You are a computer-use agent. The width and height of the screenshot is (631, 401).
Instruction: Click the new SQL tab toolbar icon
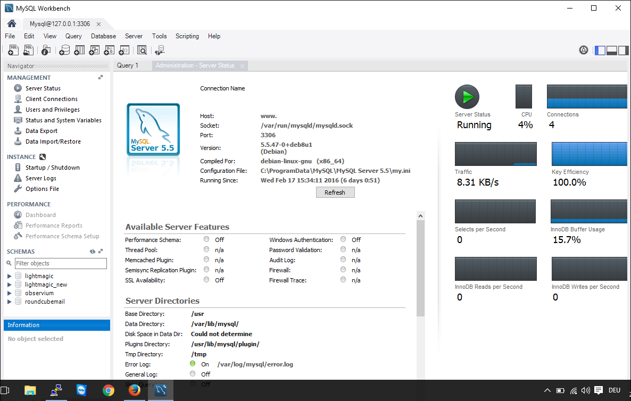[13, 50]
